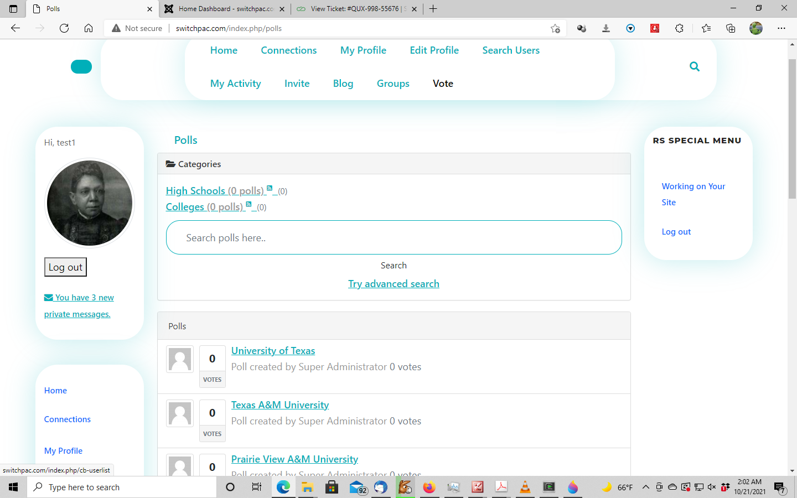Open the Texas A&M University poll
Image resolution: width=797 pixels, height=498 pixels.
280,405
